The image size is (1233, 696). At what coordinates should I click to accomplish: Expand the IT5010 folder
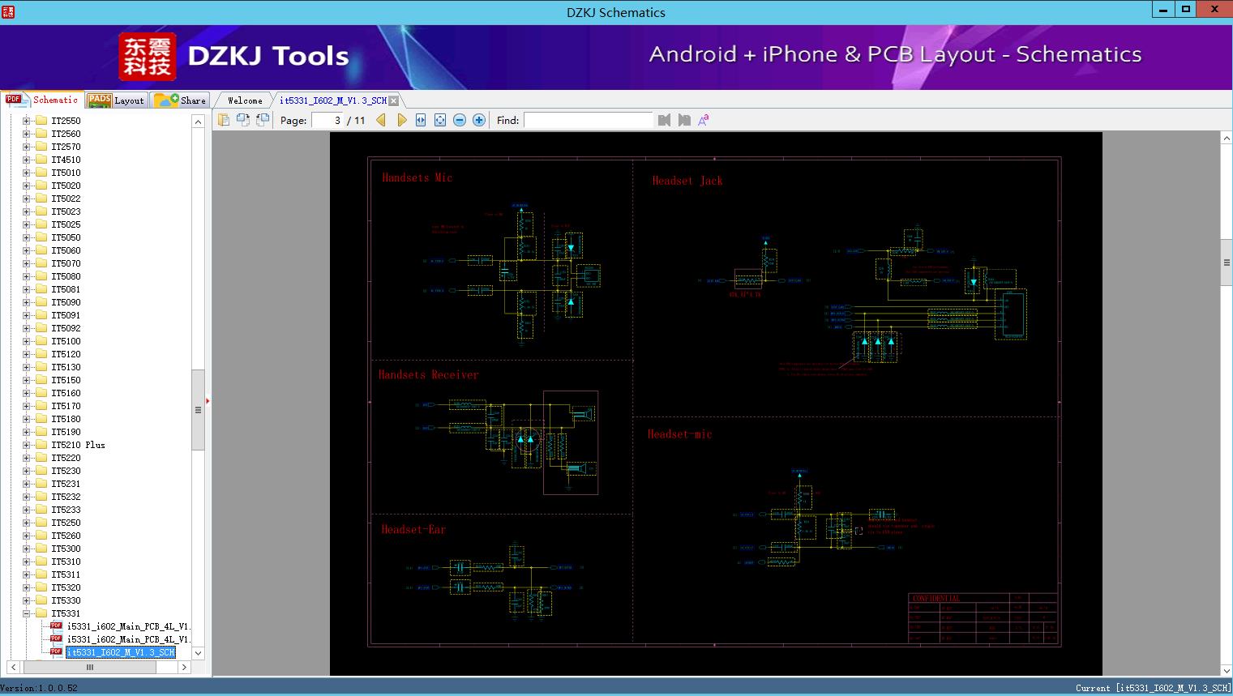tap(26, 173)
